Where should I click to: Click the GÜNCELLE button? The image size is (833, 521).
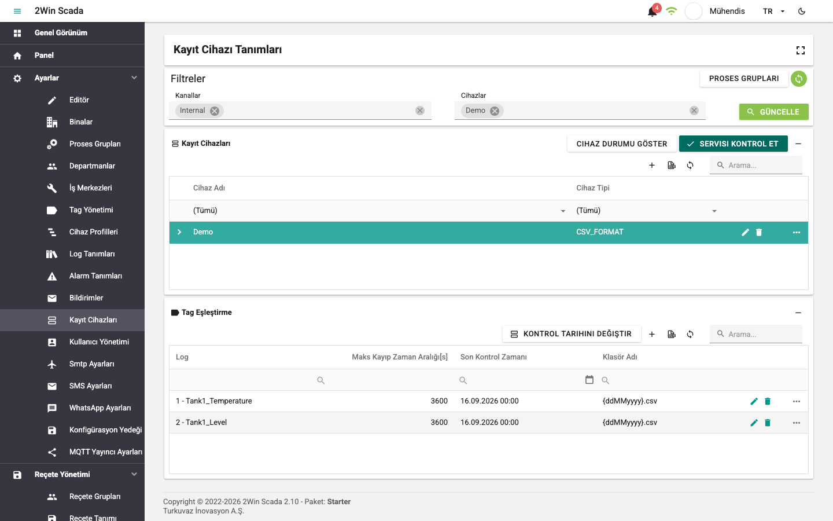pyautogui.click(x=774, y=112)
